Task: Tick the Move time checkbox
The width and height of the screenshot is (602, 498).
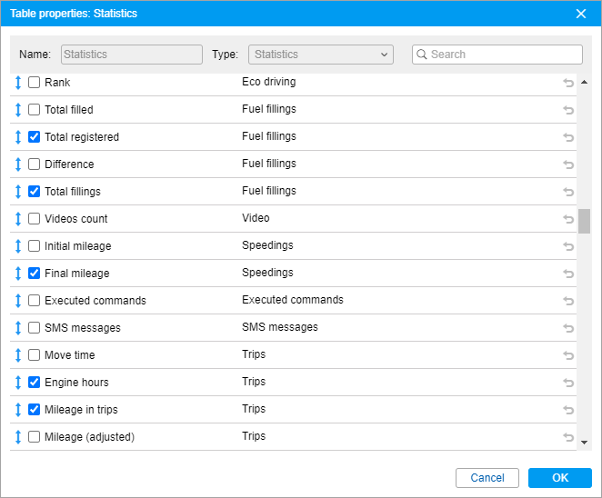Action: coord(35,355)
